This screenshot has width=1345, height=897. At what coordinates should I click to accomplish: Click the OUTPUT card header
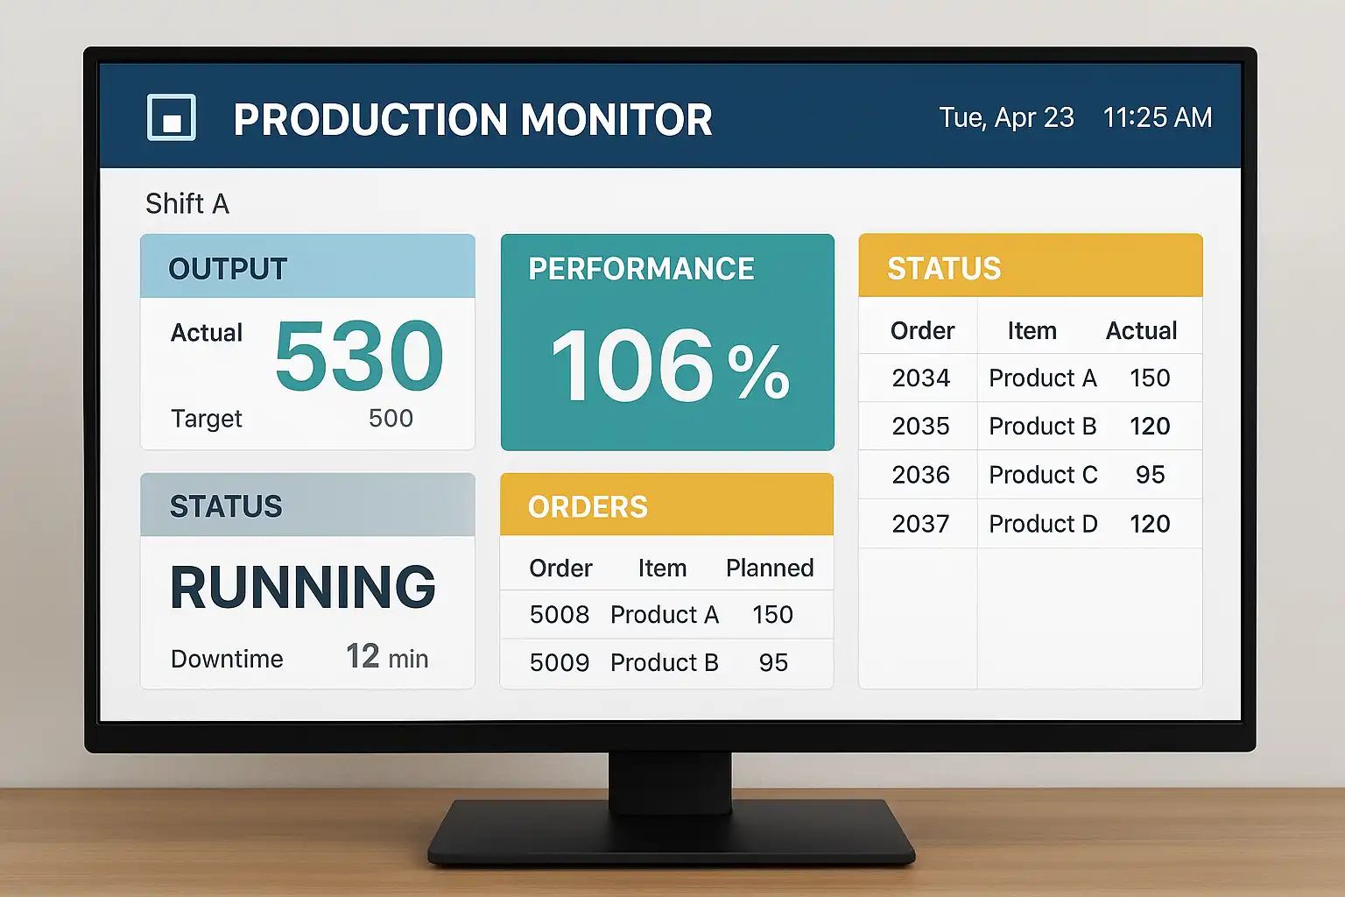[x=307, y=266]
